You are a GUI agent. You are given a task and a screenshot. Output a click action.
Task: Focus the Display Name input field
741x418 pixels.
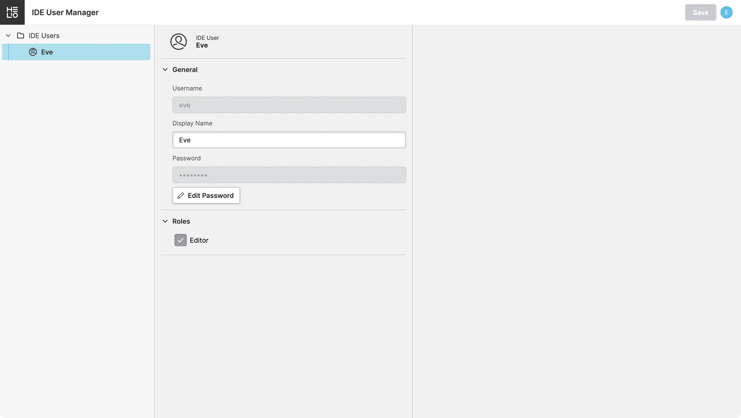pos(289,140)
